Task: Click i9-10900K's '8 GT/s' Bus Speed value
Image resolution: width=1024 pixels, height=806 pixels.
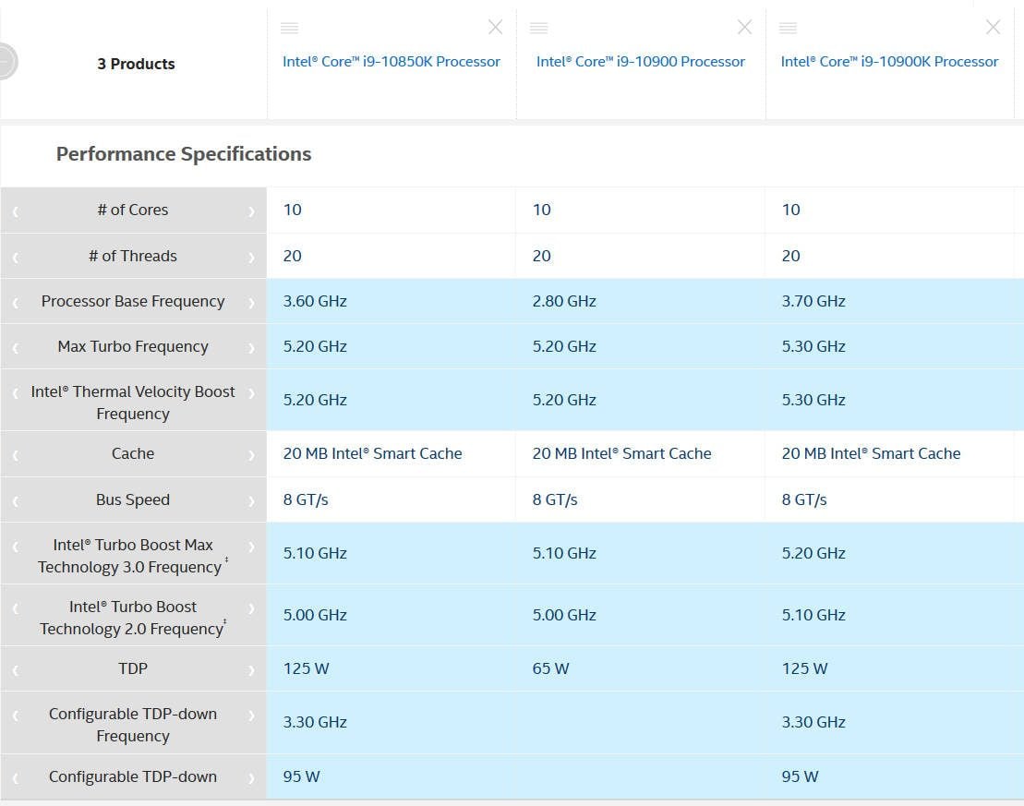Action: point(804,499)
